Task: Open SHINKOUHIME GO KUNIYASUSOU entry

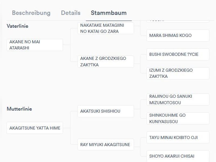Action: click(178, 118)
